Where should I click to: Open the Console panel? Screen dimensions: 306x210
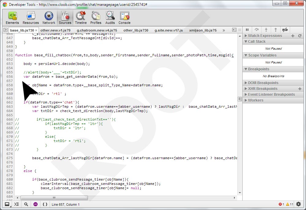coord(124,18)
